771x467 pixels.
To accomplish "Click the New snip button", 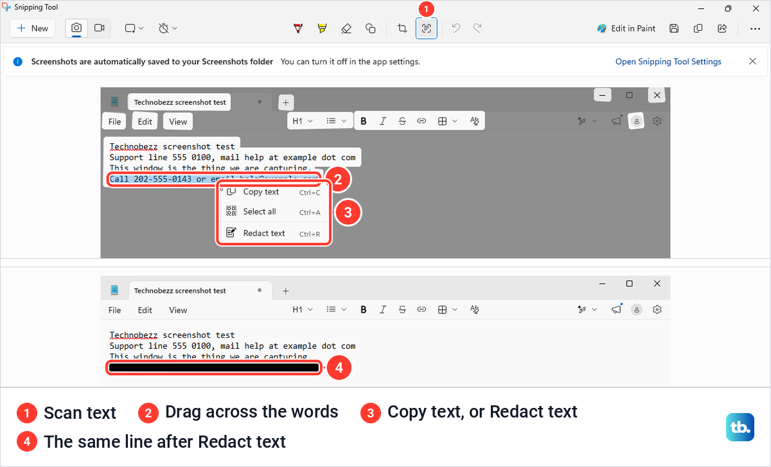I will coord(33,28).
